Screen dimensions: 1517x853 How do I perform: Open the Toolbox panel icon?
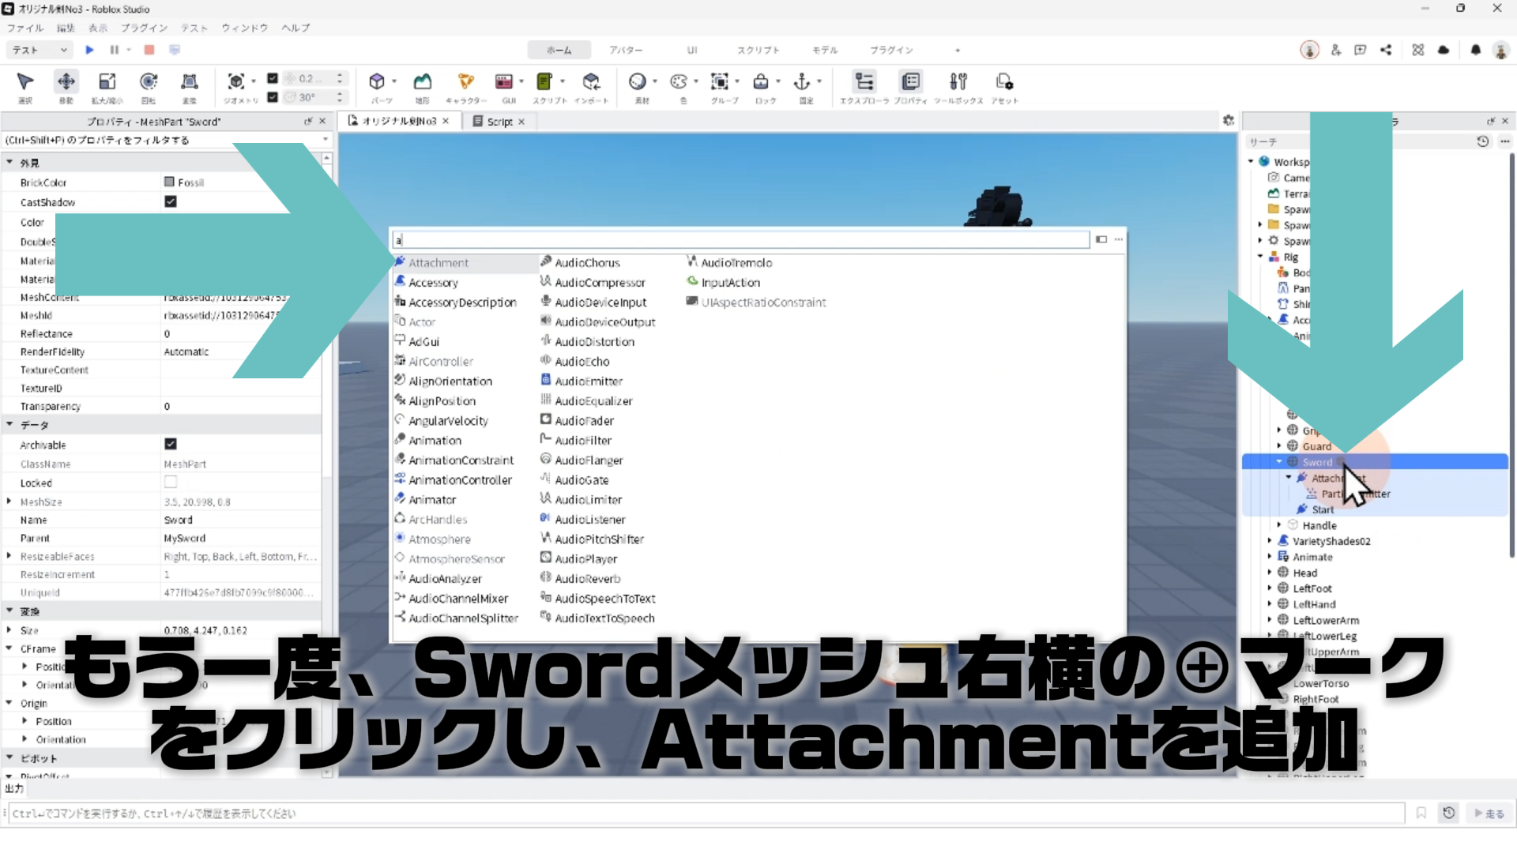(x=958, y=82)
